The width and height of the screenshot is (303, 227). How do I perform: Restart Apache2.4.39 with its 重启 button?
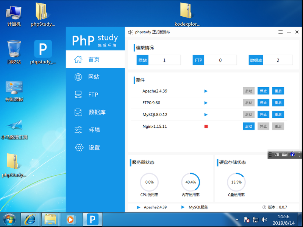(278, 91)
